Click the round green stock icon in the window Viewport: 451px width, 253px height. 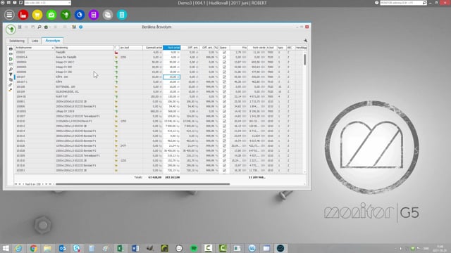(x=11, y=30)
